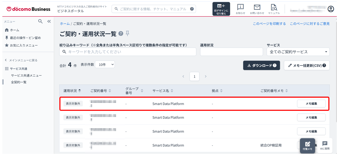337x154 pixels.
Task: Click the このページを印刷する link
Action: tap(269, 24)
